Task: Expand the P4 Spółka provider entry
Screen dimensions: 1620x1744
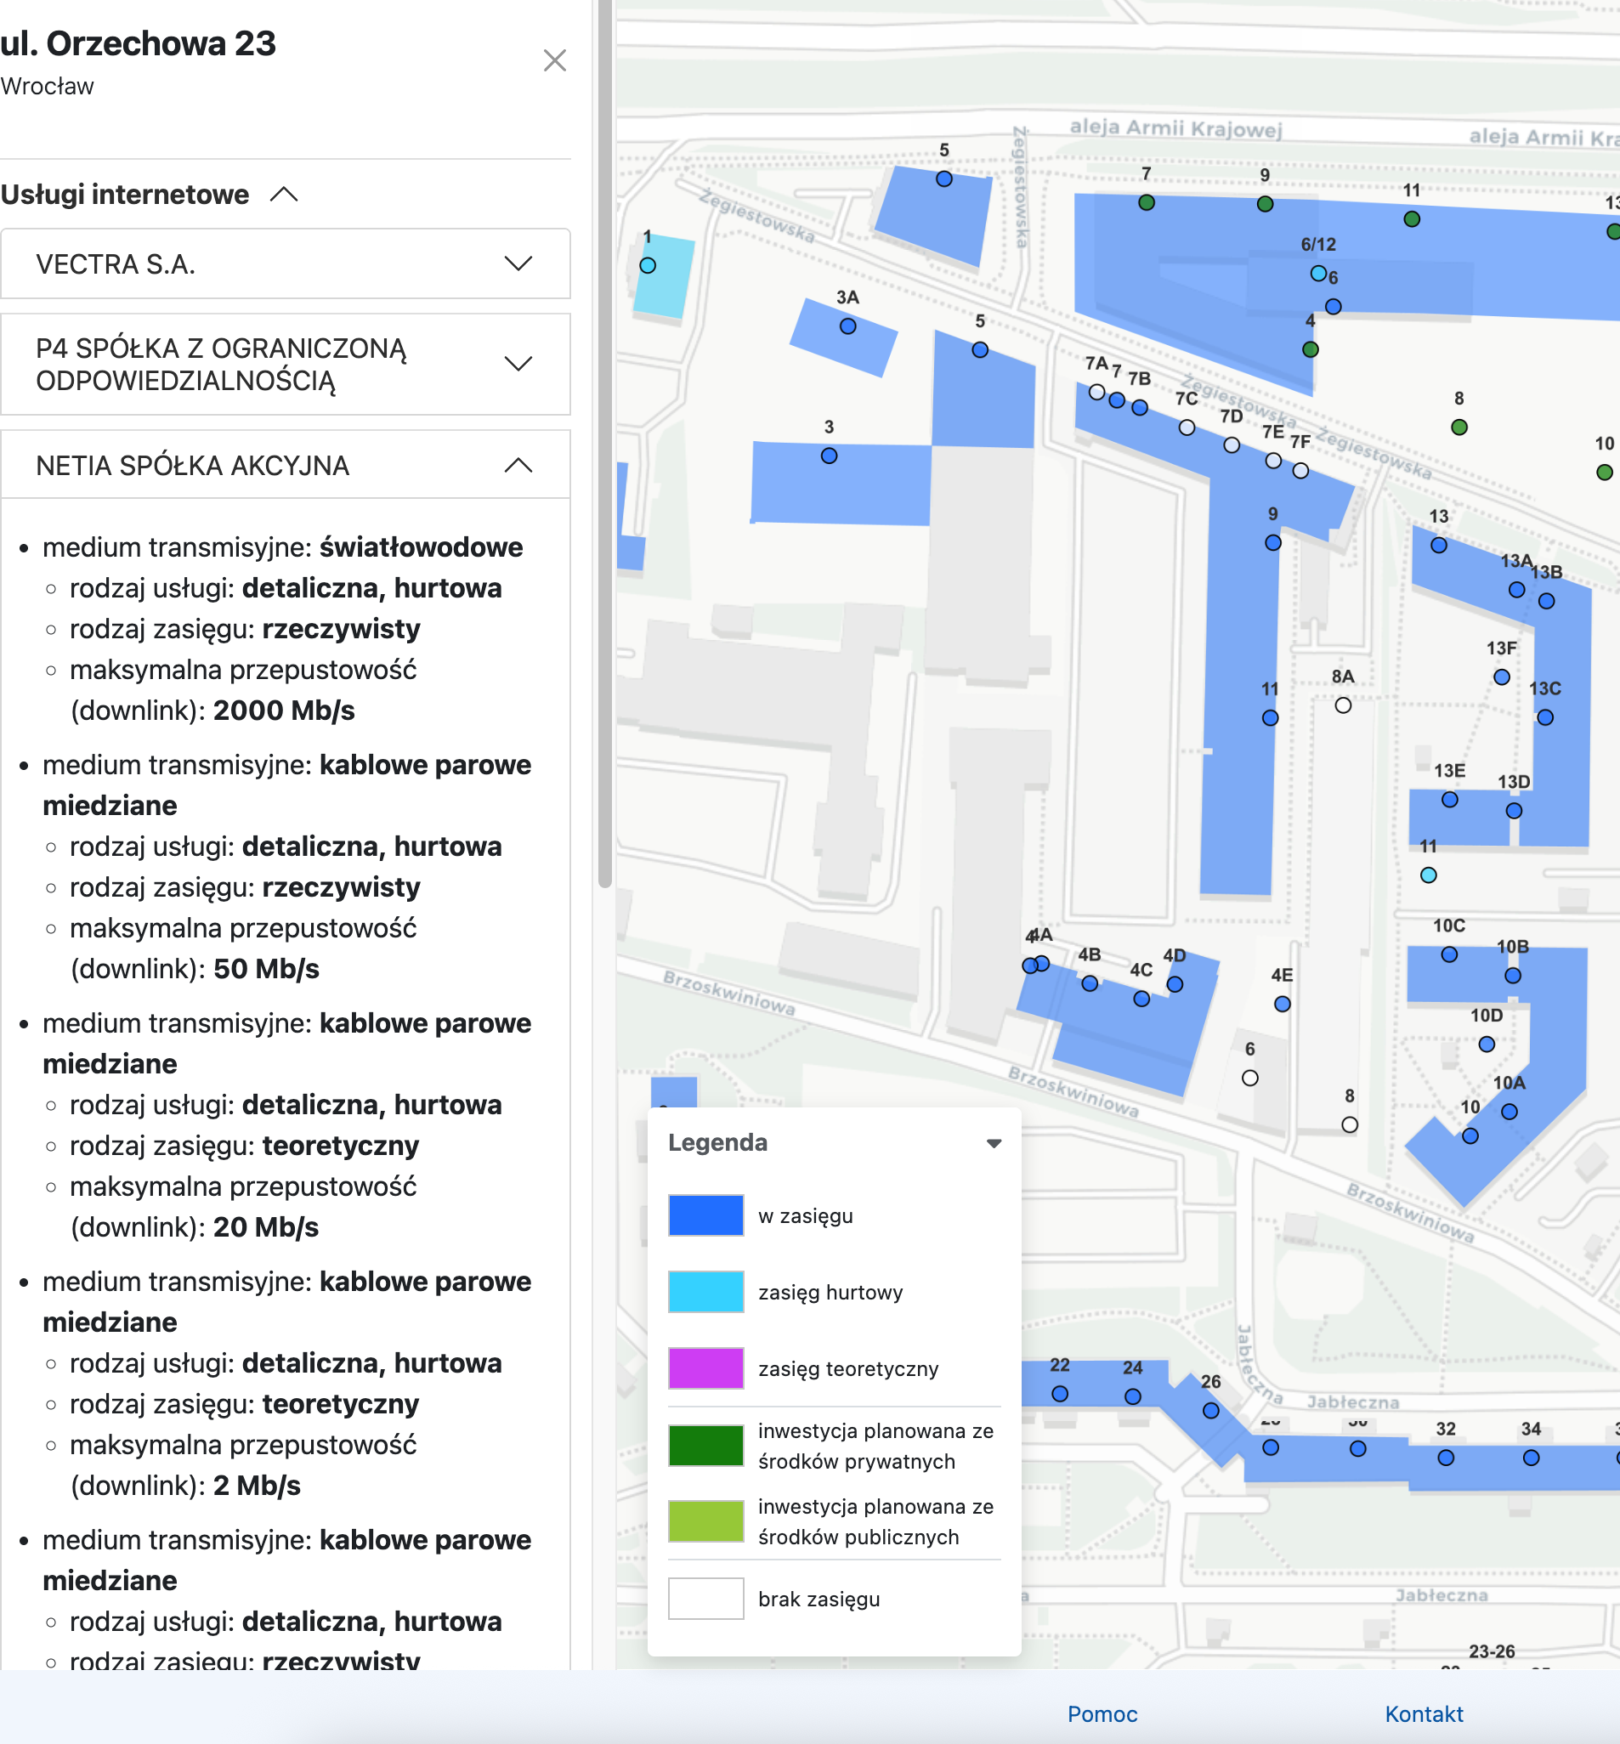Action: click(518, 364)
